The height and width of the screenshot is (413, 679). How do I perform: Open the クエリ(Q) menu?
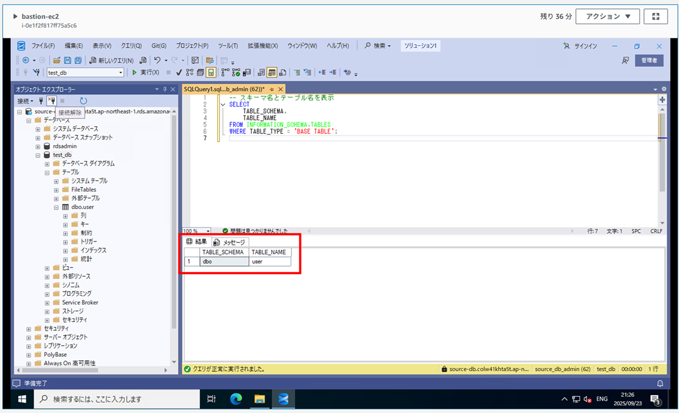click(131, 45)
